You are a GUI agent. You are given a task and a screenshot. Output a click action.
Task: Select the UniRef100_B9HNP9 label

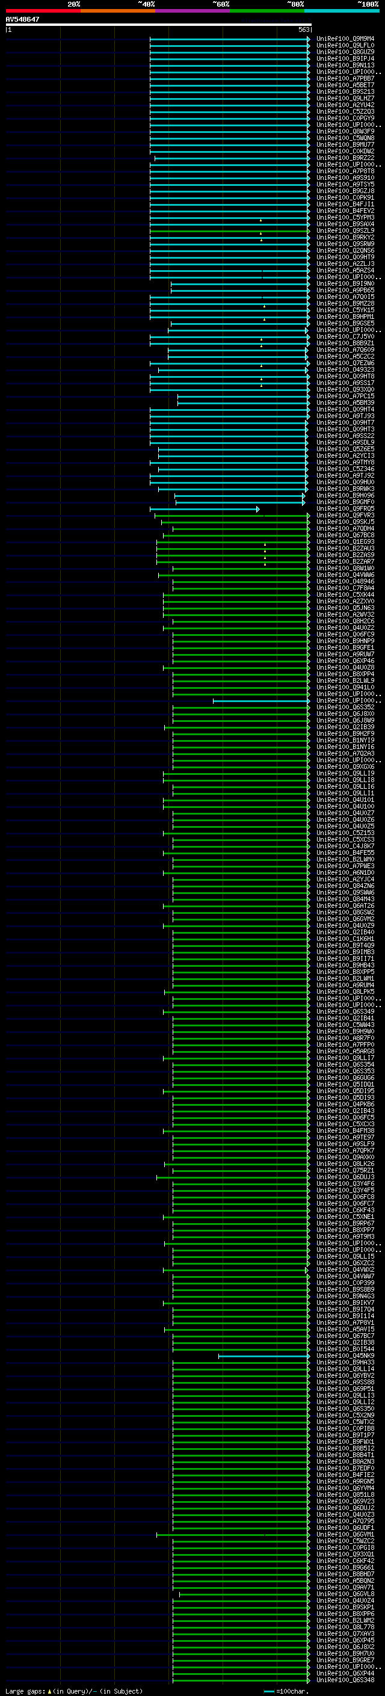pyautogui.click(x=345, y=641)
